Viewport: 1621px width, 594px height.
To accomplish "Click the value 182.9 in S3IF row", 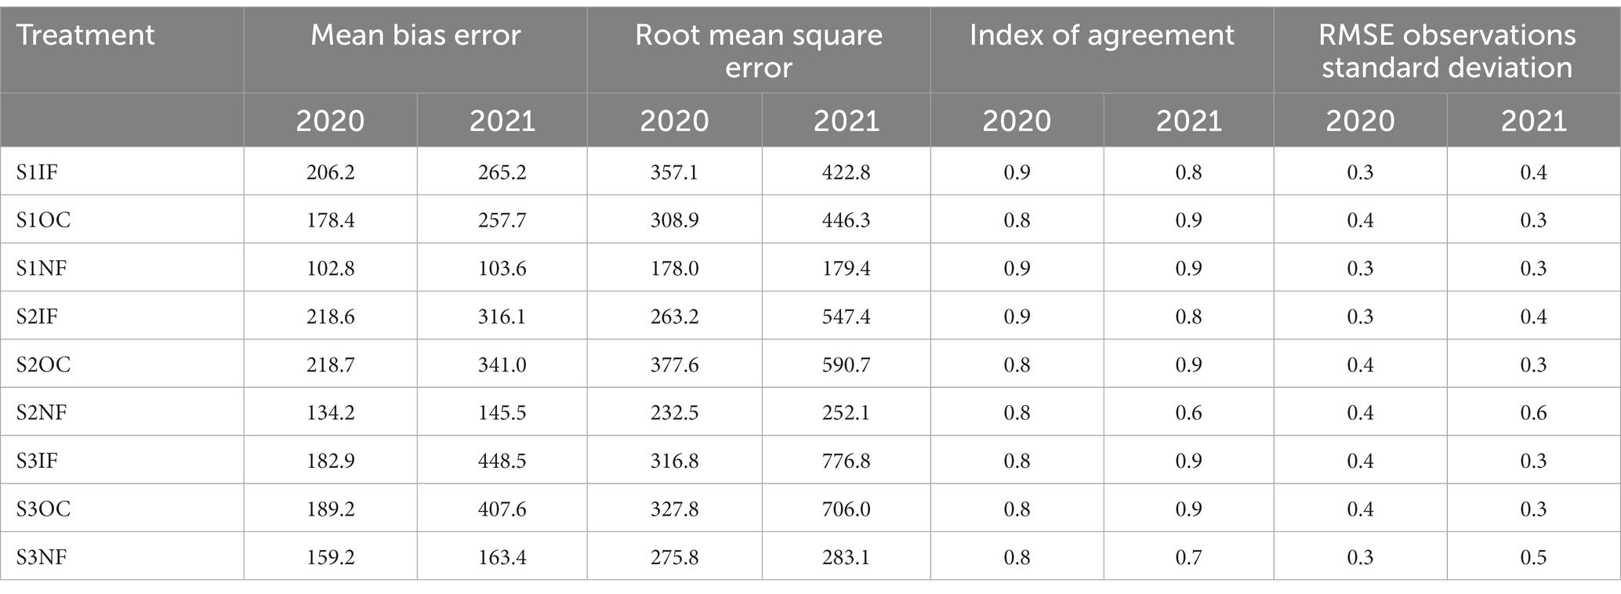I will [x=330, y=461].
